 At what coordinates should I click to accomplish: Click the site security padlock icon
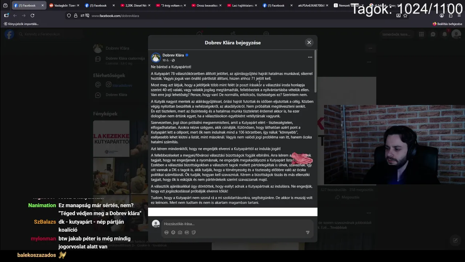pos(76,16)
